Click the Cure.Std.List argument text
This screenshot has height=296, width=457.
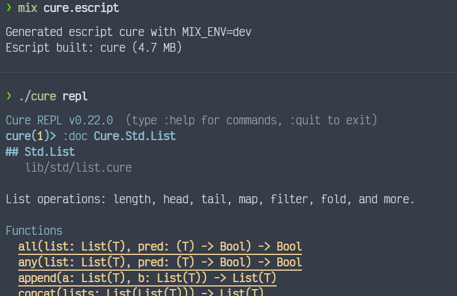135,136
